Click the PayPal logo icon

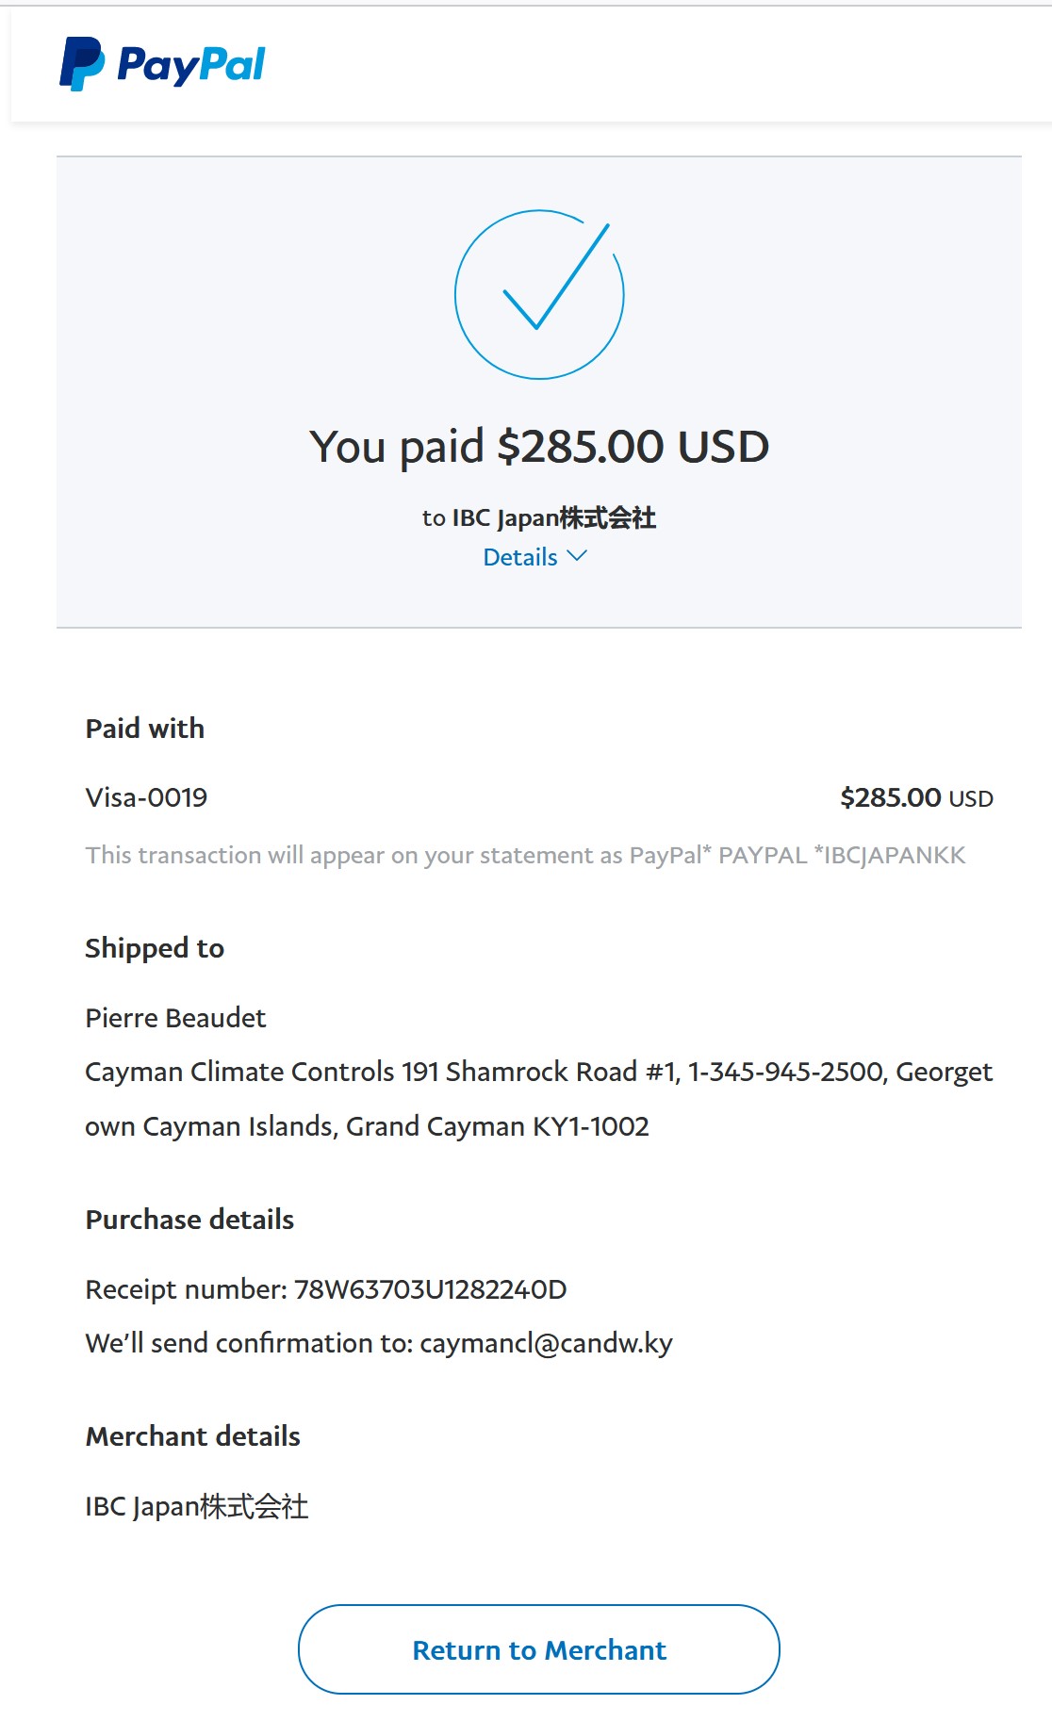point(82,64)
